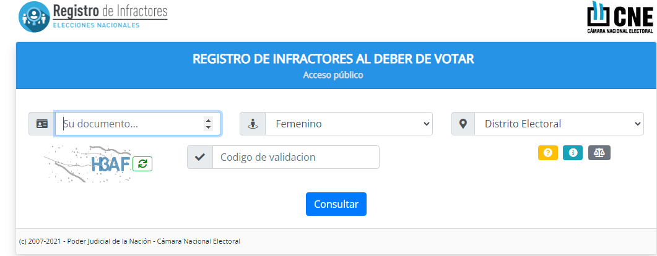657x256 pixels.
Task: Refresh the captcha with the green icon
Action: pyautogui.click(x=142, y=164)
